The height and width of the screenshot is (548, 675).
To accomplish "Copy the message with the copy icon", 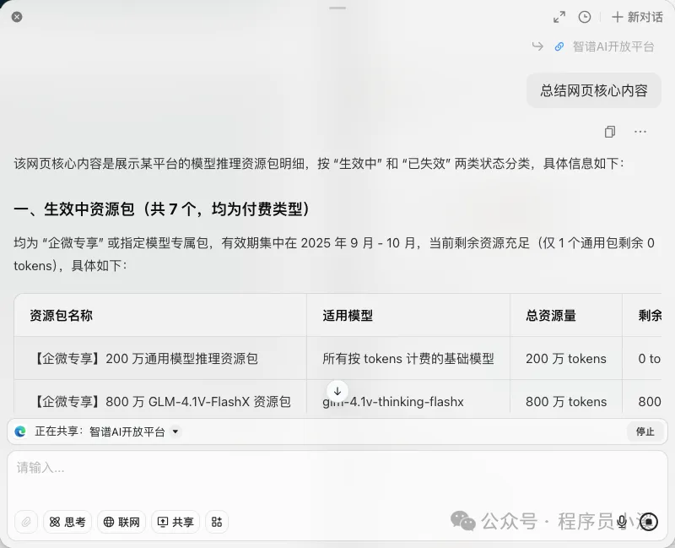I will pos(610,132).
